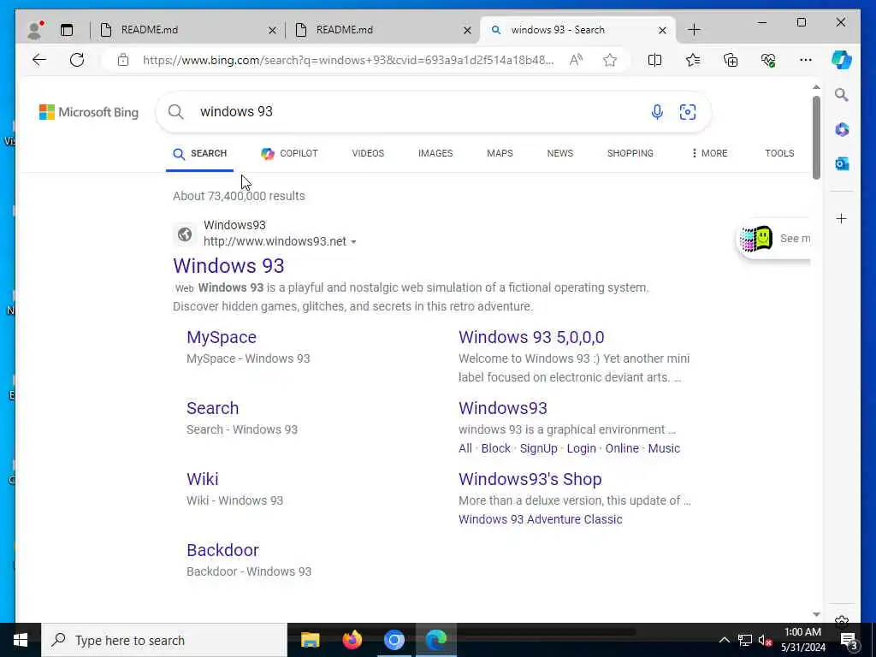Switch to Maps results

pos(500,154)
